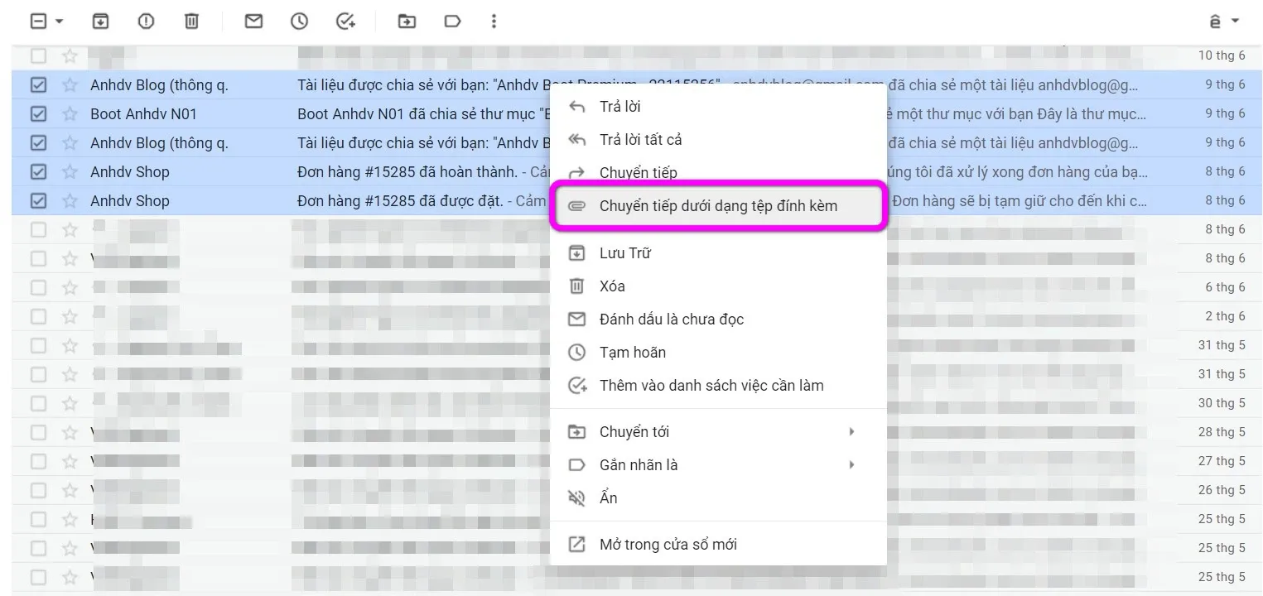Open the three-dot More menu in the toolbar

[494, 22]
